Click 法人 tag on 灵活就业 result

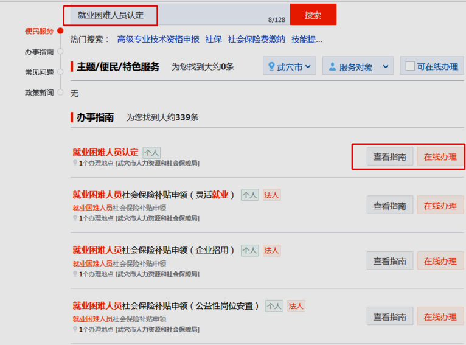[x=272, y=195]
